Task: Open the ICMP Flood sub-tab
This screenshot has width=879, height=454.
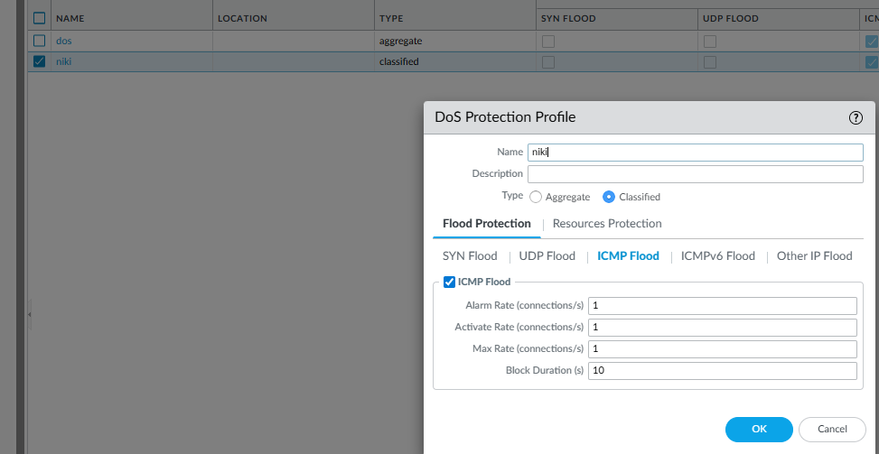Action: tap(628, 255)
